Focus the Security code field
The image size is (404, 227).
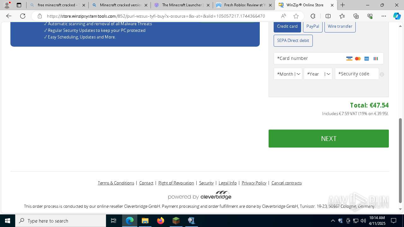tap(357, 74)
